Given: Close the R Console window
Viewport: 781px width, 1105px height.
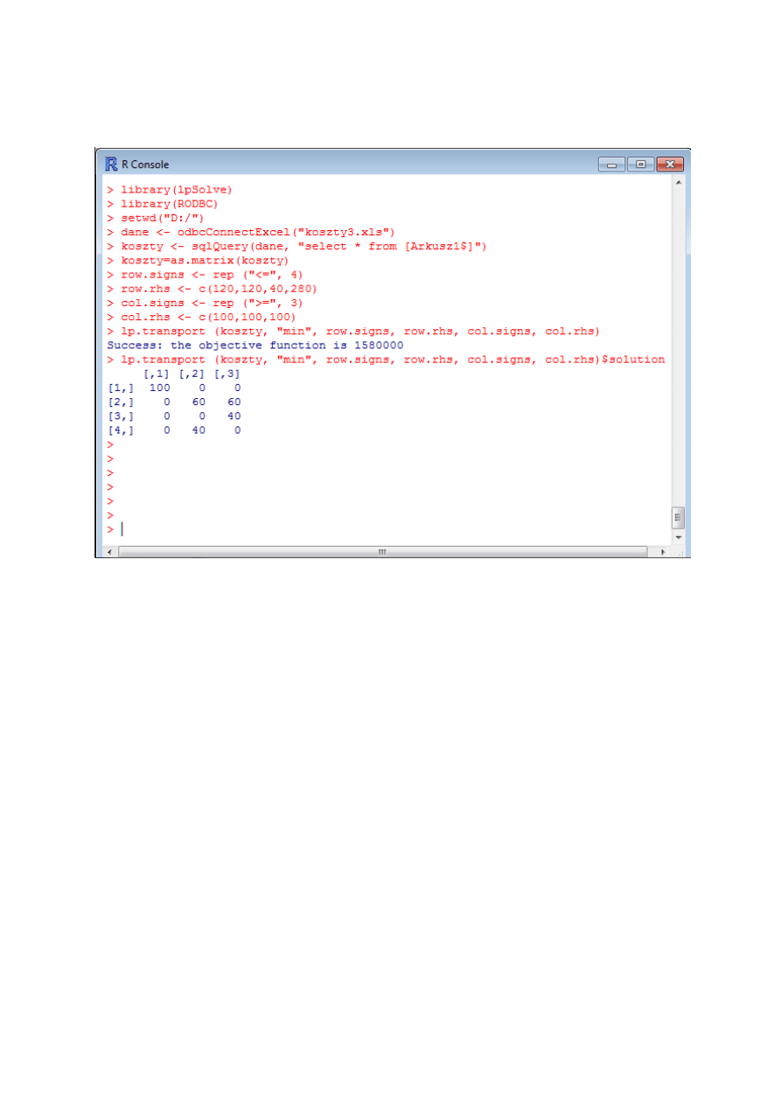Looking at the screenshot, I should tap(669, 164).
